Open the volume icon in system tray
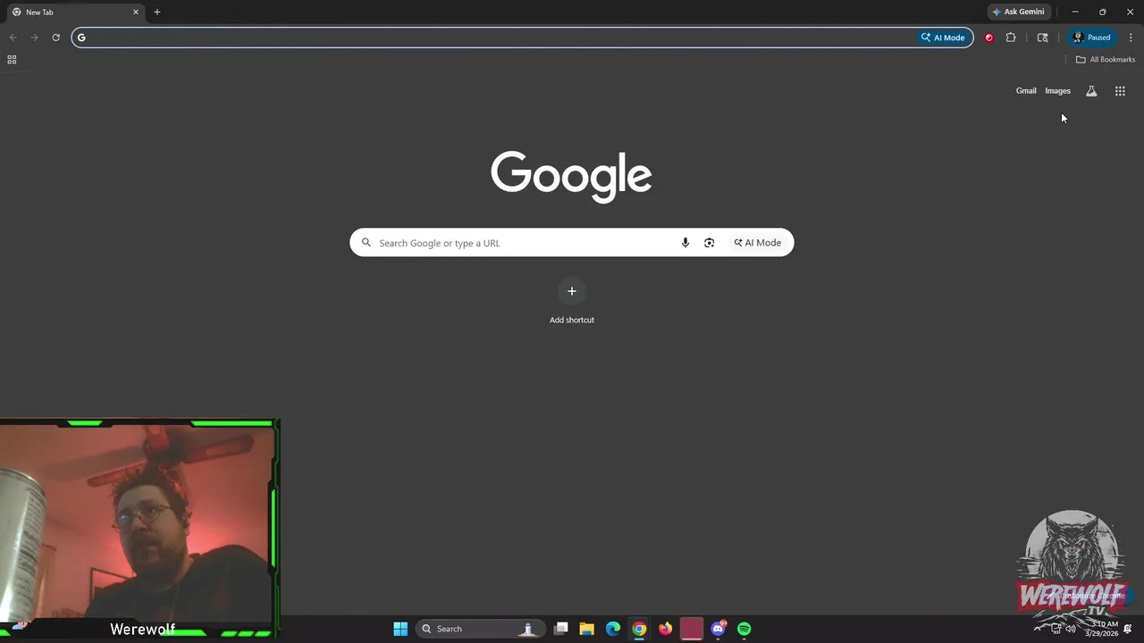 tap(1071, 629)
